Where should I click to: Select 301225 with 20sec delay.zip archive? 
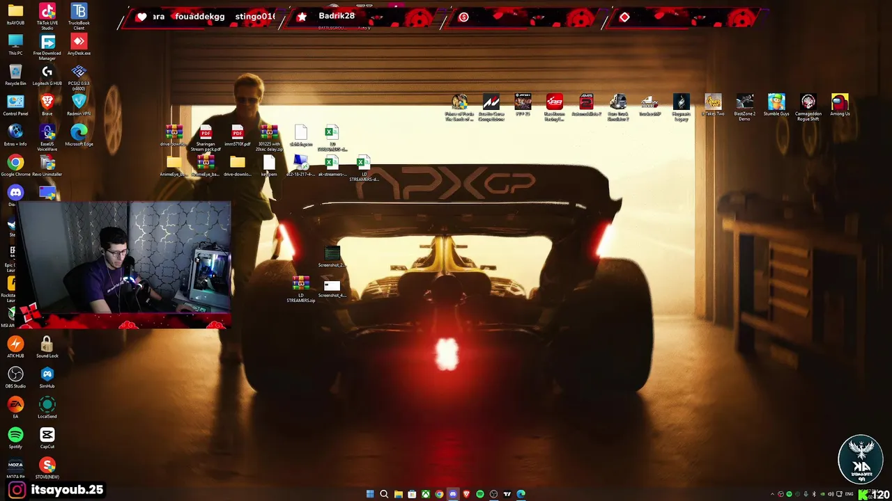[269, 138]
